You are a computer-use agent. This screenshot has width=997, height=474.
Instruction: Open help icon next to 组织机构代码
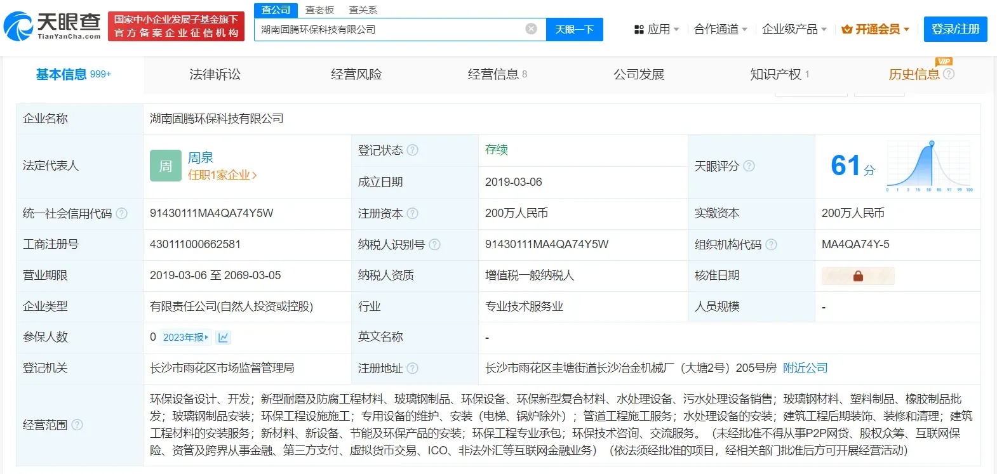click(x=772, y=245)
